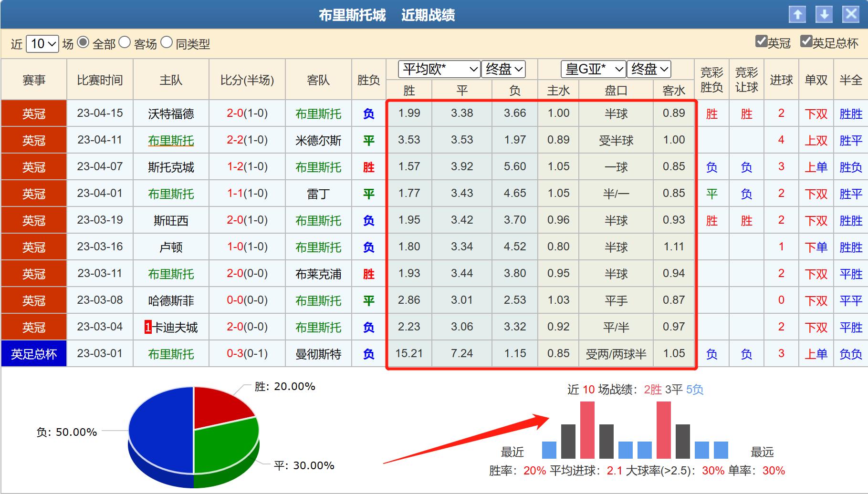Open the 终盘 dropdown next to 皇G亚
The width and height of the screenshot is (868, 494).
650,69
